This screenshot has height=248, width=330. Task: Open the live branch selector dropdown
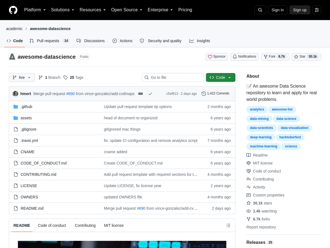(22, 77)
